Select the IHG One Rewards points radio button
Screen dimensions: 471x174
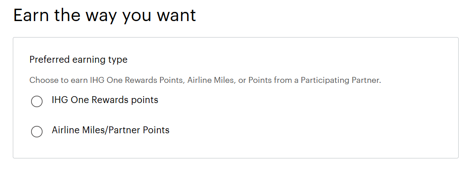point(37,102)
